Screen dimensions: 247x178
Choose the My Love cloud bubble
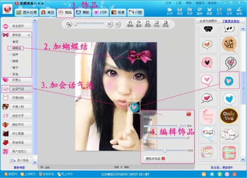pyautogui.click(x=229, y=133)
